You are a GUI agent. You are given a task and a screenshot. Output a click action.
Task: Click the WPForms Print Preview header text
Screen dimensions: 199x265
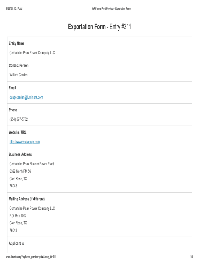[111, 9]
